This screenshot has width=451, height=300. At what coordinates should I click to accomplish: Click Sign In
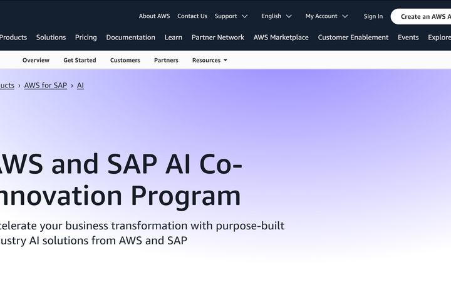pos(373,16)
